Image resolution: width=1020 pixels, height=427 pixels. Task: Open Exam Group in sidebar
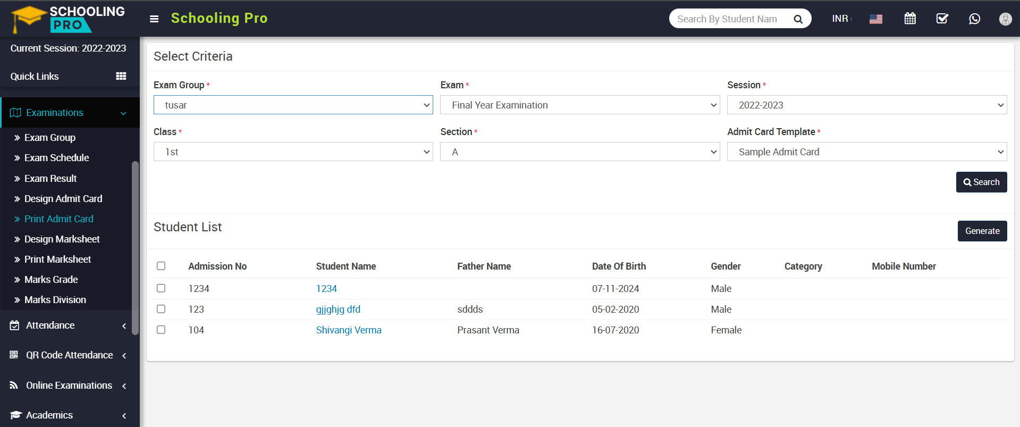(50, 138)
